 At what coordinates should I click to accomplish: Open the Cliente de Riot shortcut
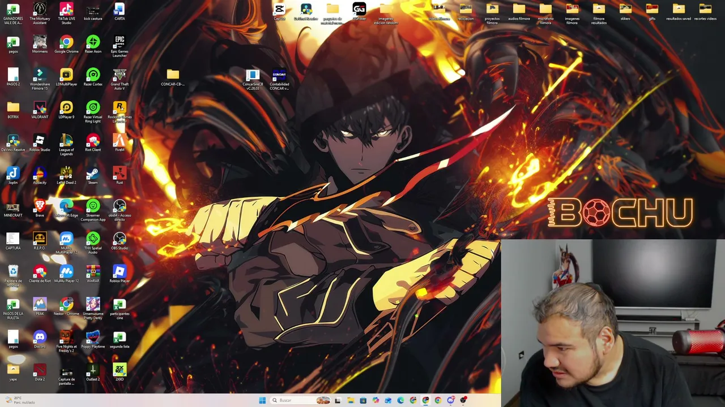click(x=40, y=274)
